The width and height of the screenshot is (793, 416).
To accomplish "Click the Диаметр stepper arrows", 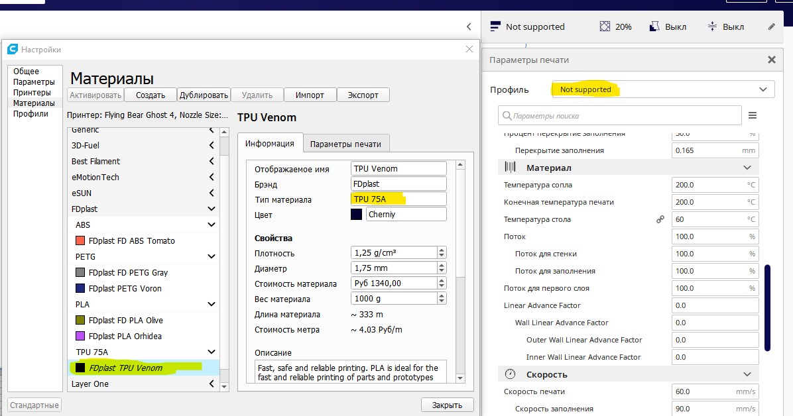I will pyautogui.click(x=442, y=268).
